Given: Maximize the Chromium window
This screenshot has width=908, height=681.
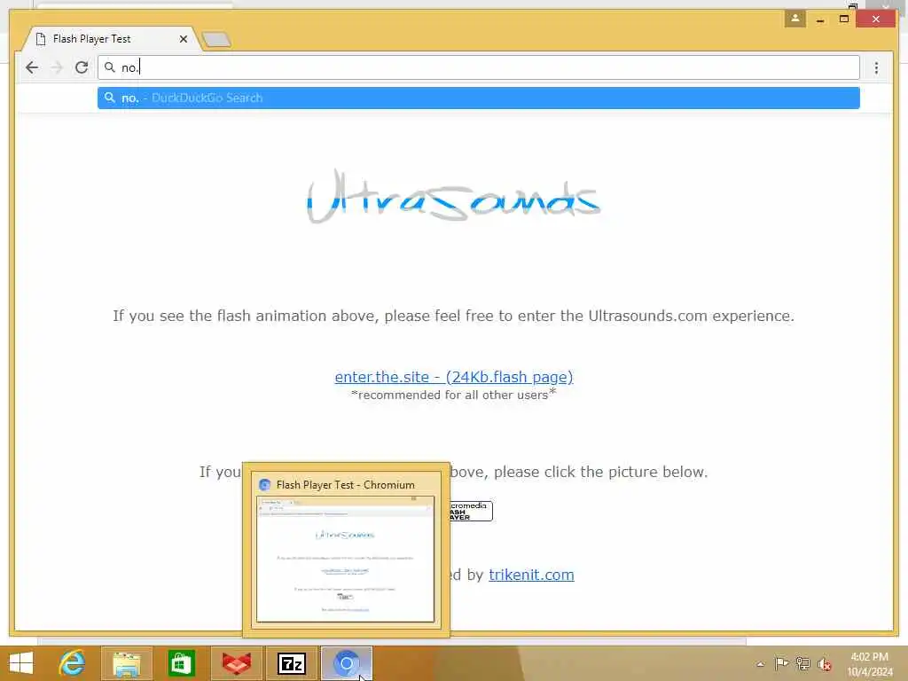Looking at the screenshot, I should click(844, 20).
